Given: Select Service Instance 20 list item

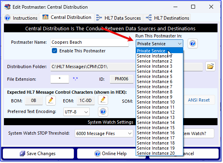Looking at the screenshot, I should click(159, 153).
